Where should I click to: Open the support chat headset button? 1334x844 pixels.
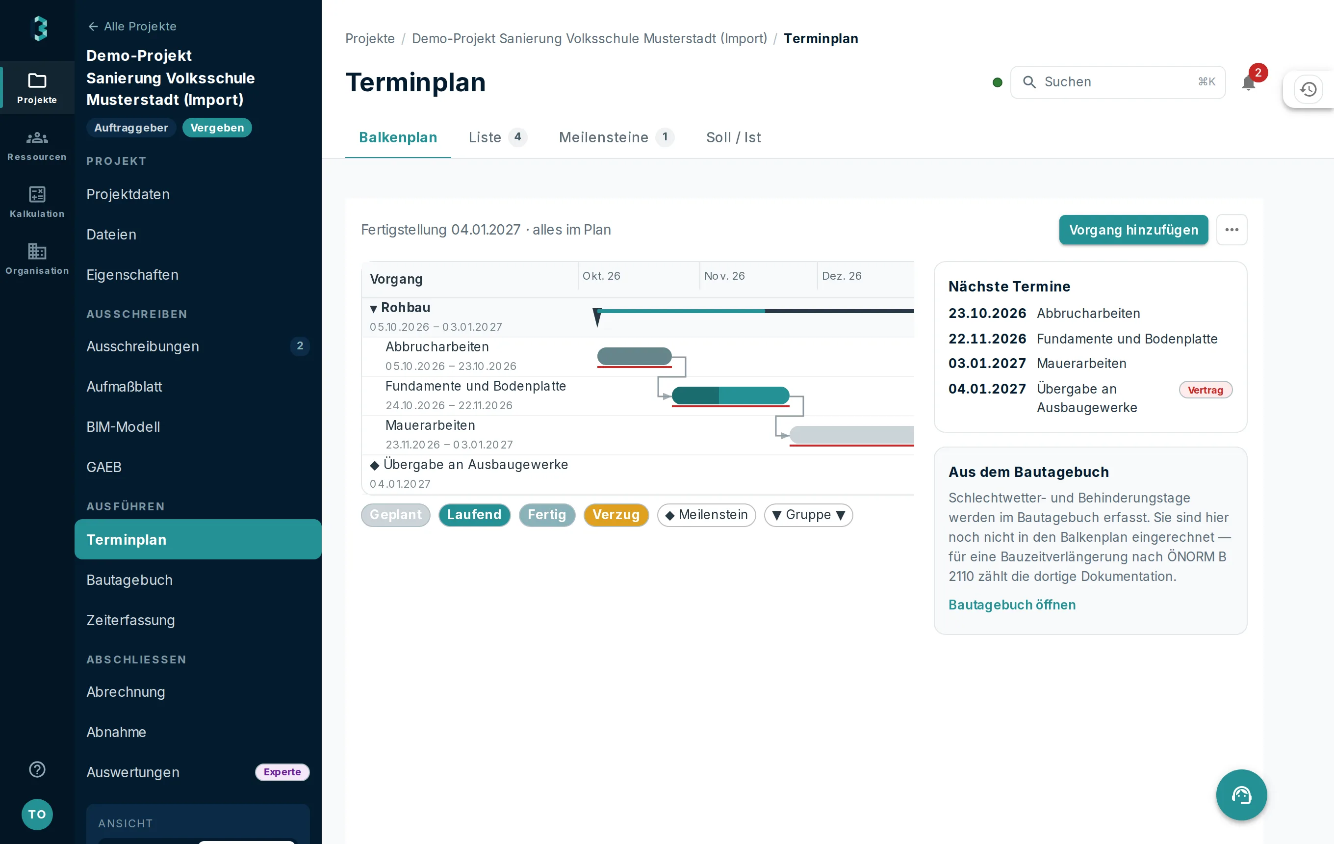(x=1241, y=794)
